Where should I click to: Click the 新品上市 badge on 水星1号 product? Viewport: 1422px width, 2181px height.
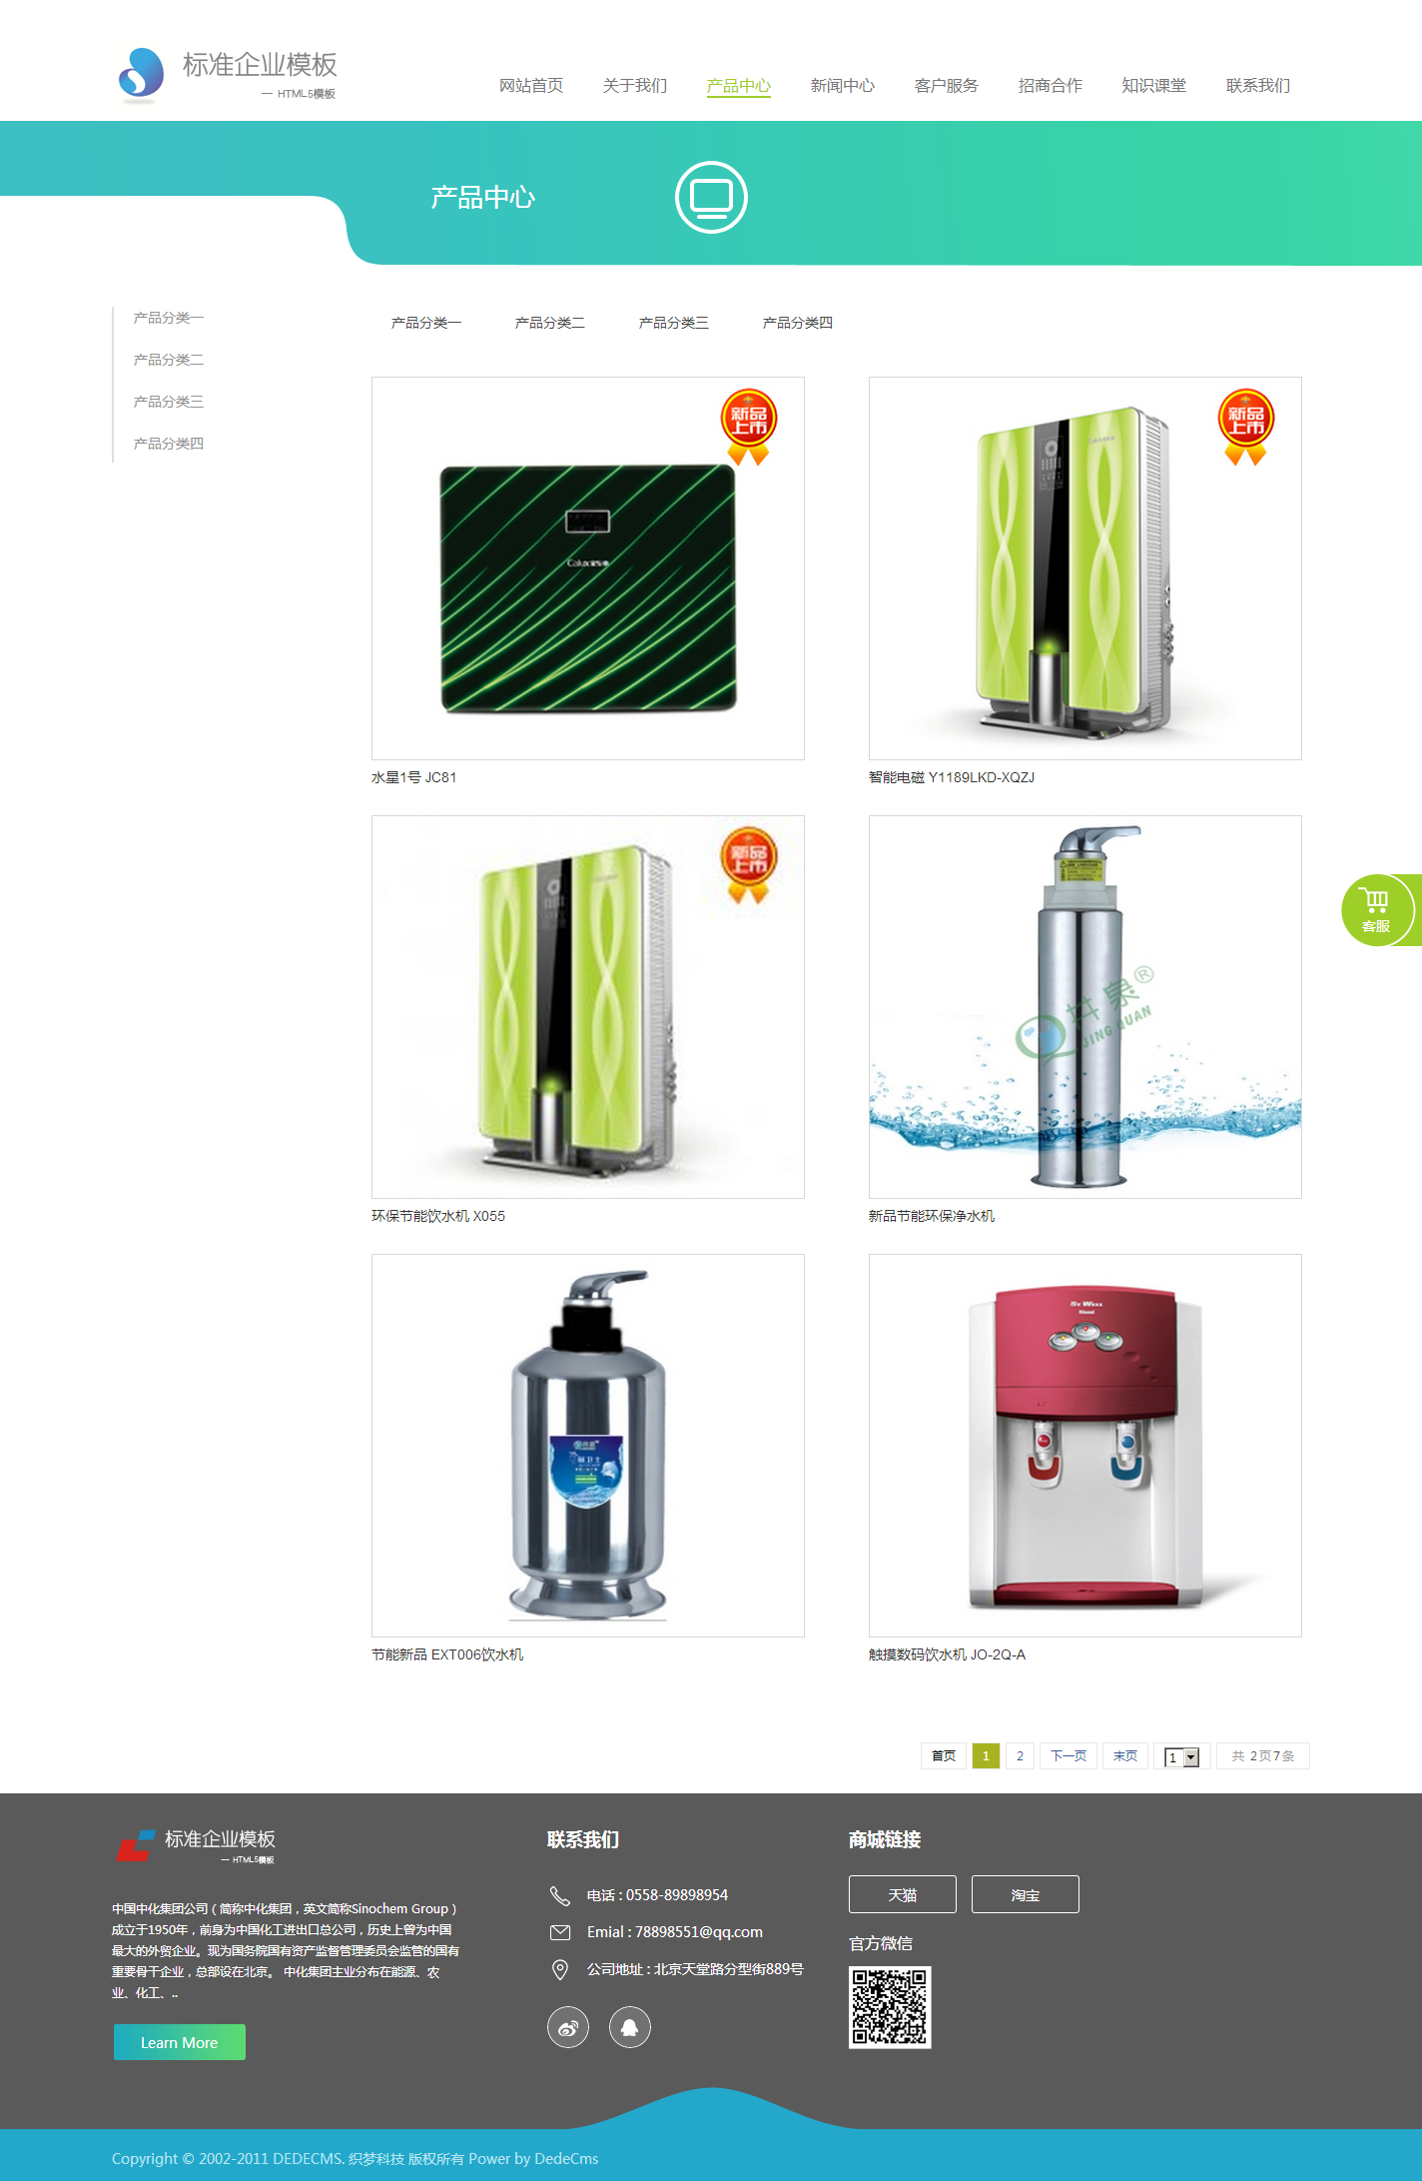tap(749, 427)
